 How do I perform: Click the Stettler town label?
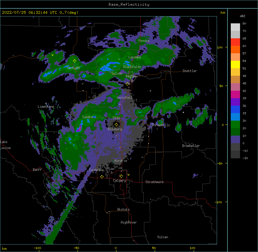(x=190, y=71)
